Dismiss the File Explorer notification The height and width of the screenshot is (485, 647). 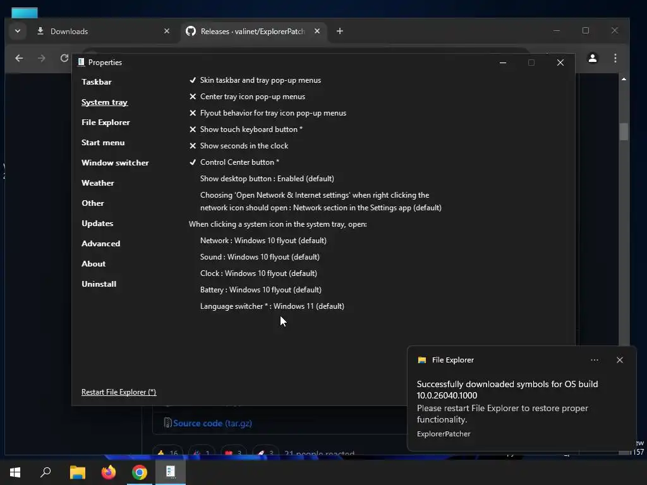[619, 360]
